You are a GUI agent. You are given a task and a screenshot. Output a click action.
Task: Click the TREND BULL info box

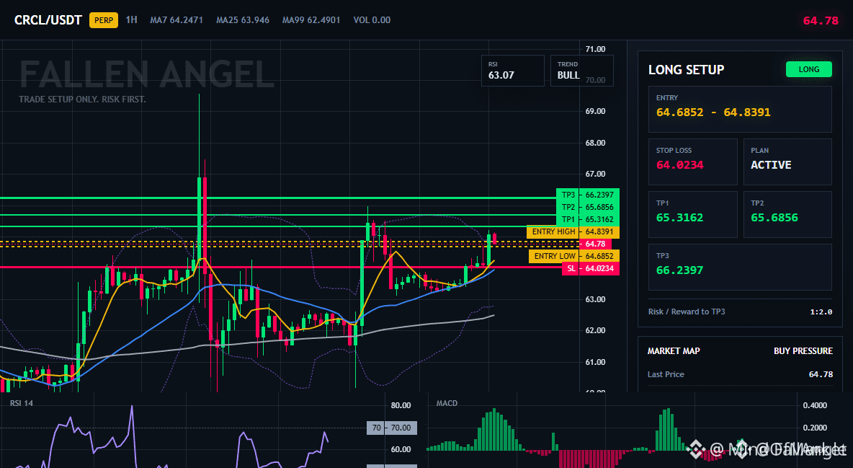[581, 70]
